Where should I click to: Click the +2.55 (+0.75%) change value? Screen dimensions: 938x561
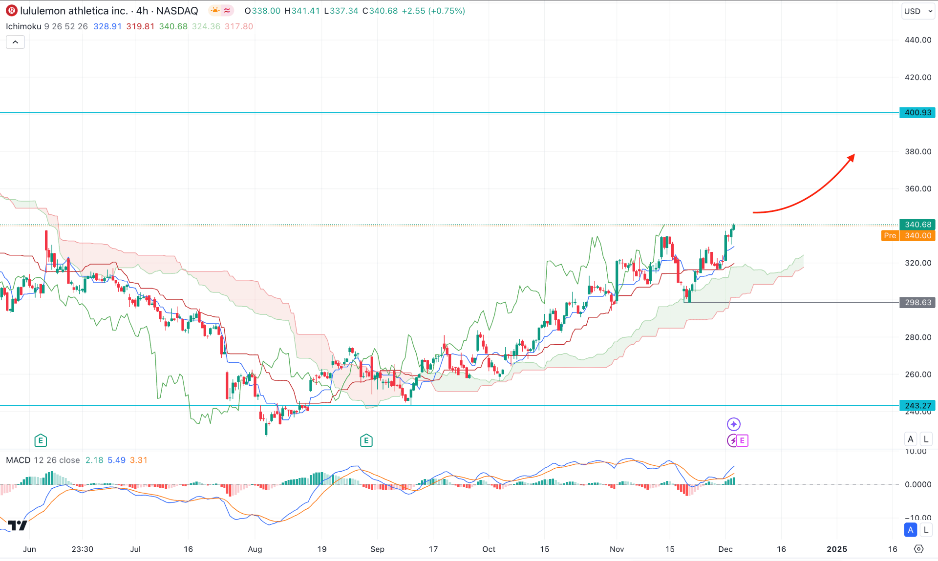pos(433,11)
